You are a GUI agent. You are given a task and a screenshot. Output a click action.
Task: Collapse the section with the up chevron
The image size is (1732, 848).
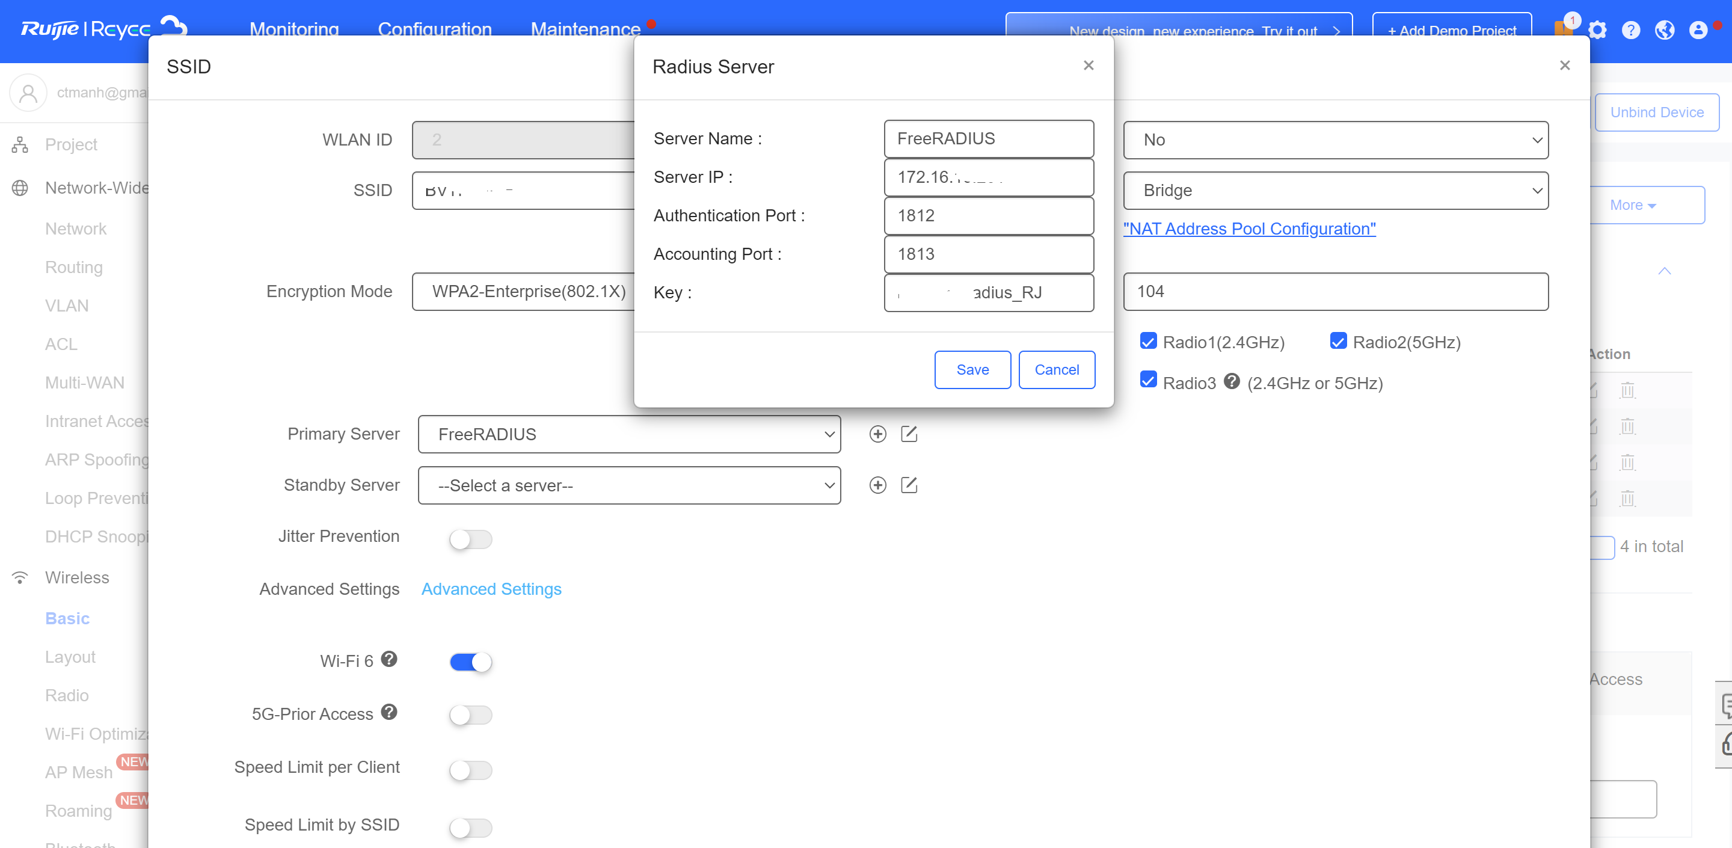pos(1665,271)
